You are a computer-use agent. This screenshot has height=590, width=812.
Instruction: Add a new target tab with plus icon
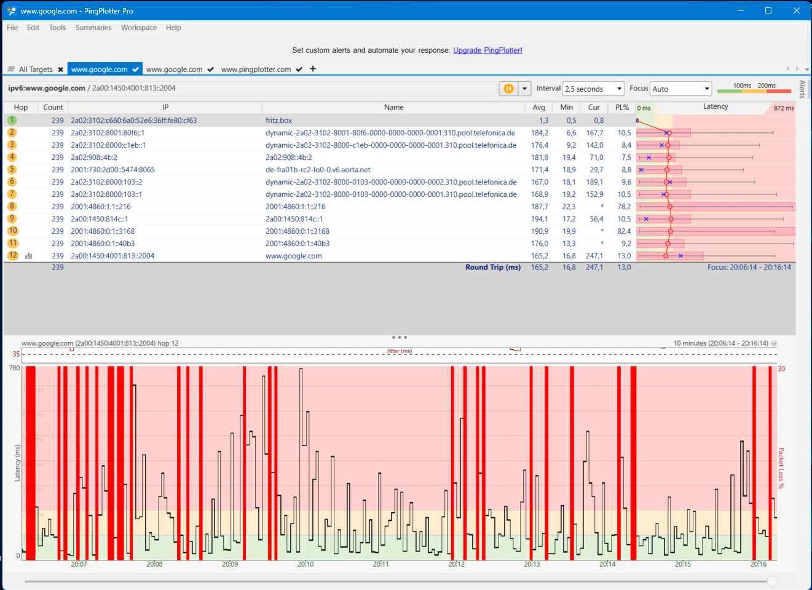click(x=313, y=69)
